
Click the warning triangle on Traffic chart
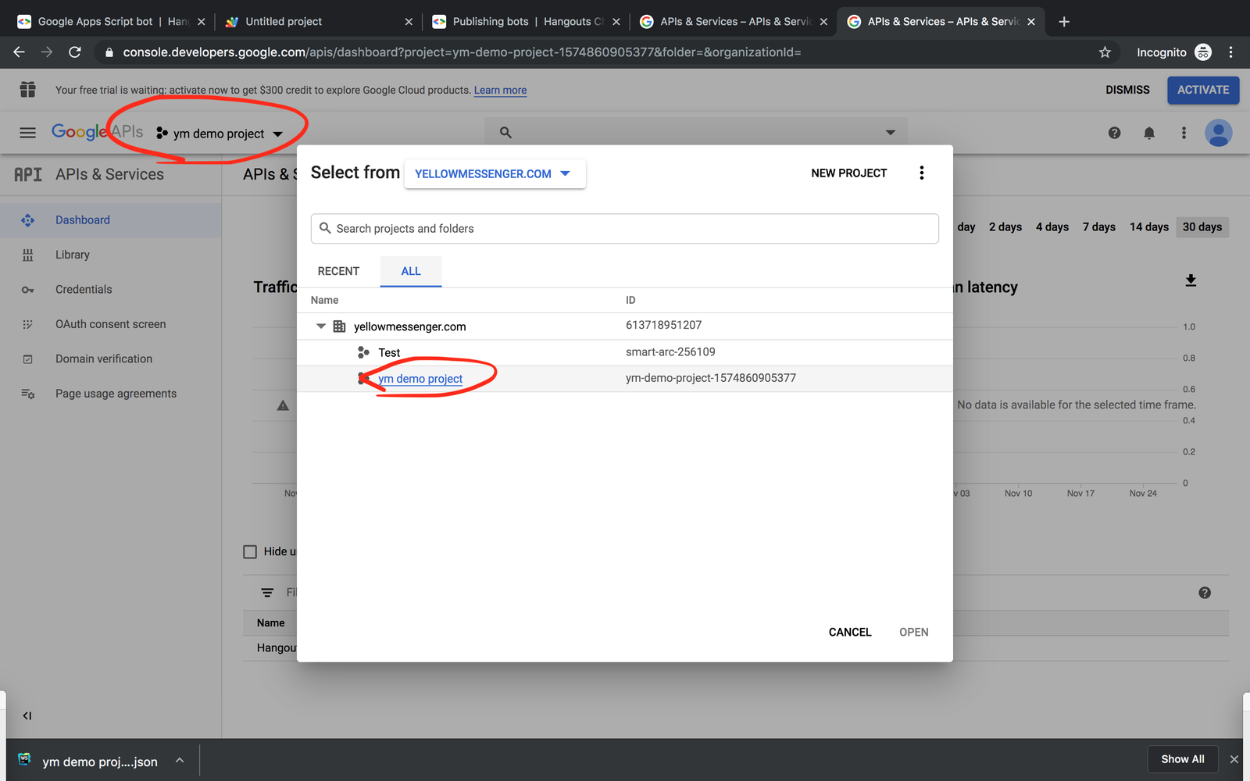[283, 405]
